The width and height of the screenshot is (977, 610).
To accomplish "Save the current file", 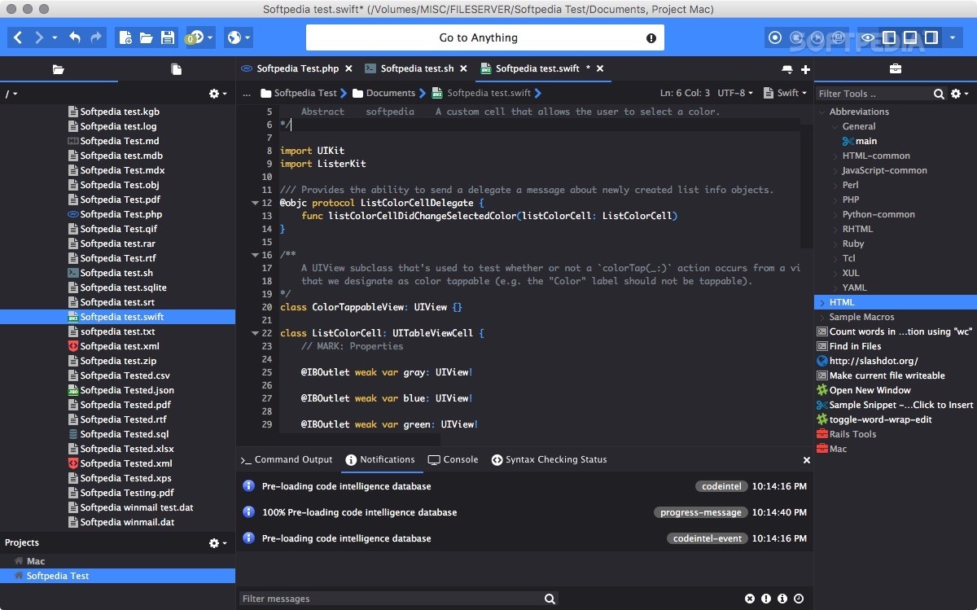I will click(169, 37).
